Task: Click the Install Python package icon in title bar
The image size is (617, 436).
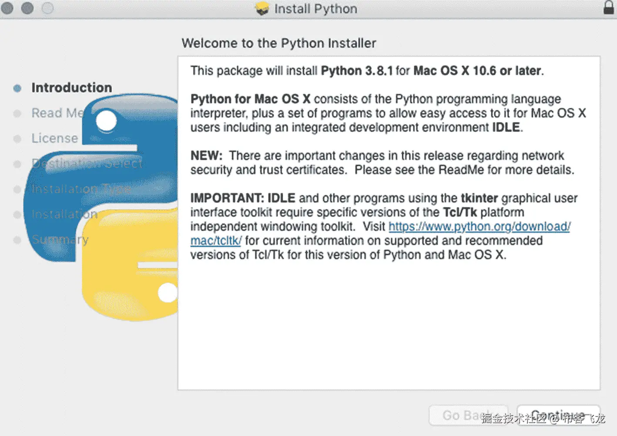Action: tap(262, 8)
